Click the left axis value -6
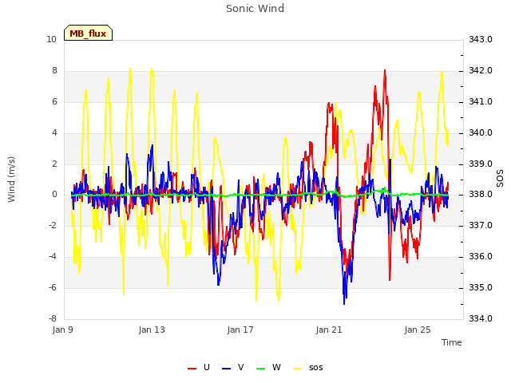The image size is (511, 383). pos(53,287)
